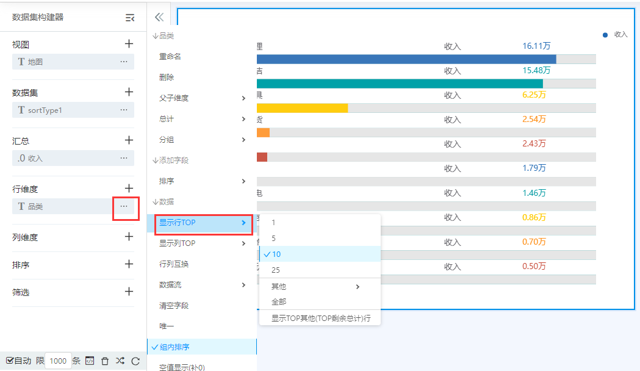Viewport: 640px width, 371px height.
Task: Open more options for 品类 row dimension
Action: click(x=124, y=206)
